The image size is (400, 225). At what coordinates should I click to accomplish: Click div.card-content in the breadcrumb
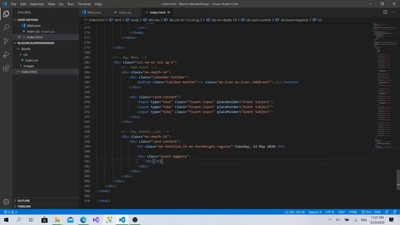pyautogui.click(x=258, y=20)
